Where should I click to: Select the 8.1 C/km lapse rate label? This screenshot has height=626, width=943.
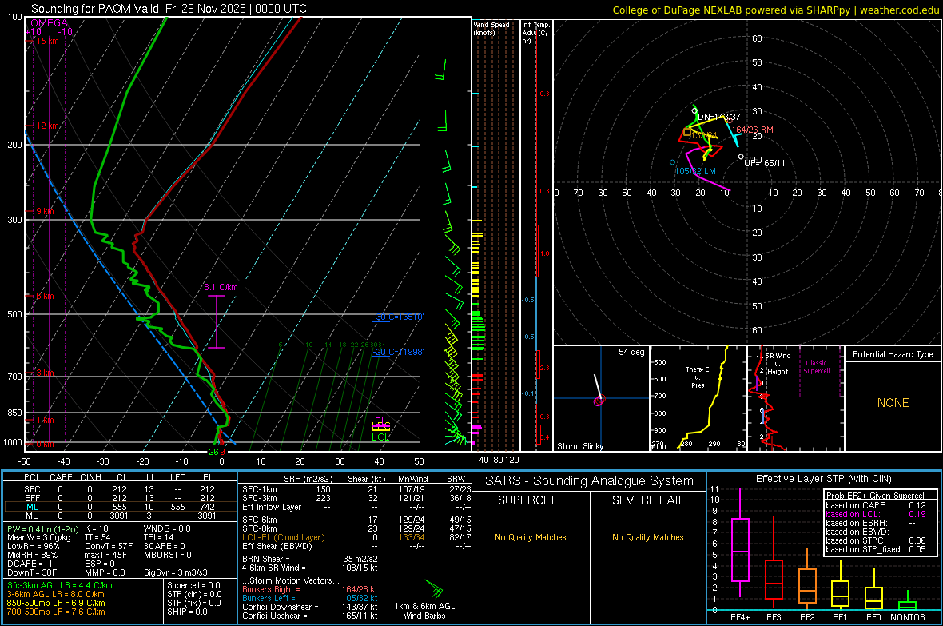pos(221,287)
